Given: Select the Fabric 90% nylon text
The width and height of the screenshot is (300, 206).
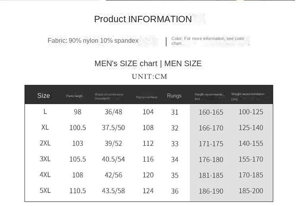Looking at the screenshot, I should (93, 41).
